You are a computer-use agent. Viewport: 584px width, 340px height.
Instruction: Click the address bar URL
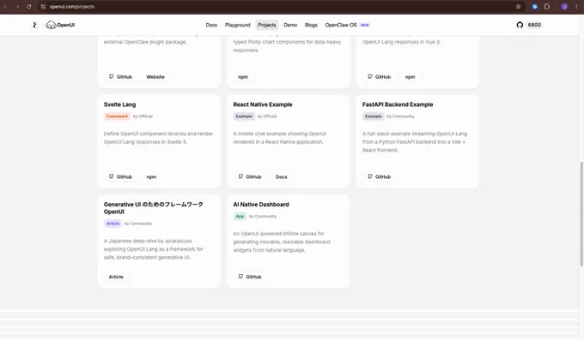click(72, 6)
